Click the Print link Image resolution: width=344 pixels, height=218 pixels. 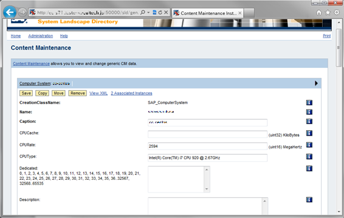pos(326,36)
